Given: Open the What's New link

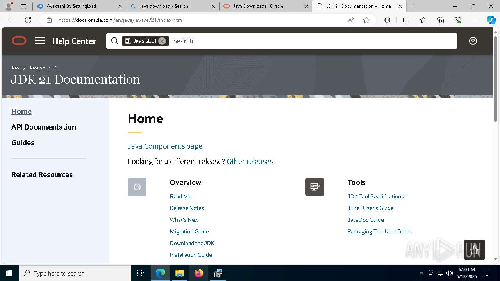Looking at the screenshot, I should (x=184, y=220).
